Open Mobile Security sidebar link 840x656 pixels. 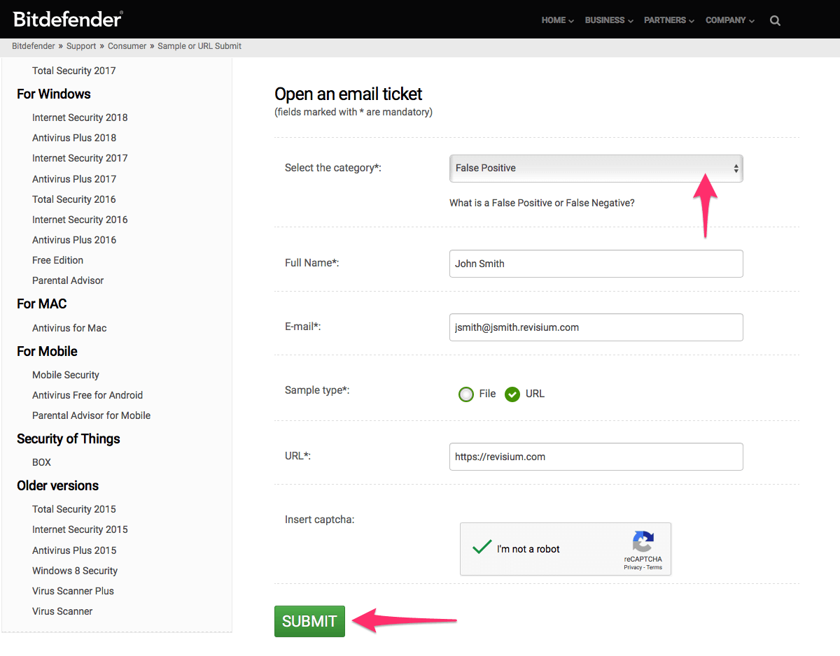(66, 375)
